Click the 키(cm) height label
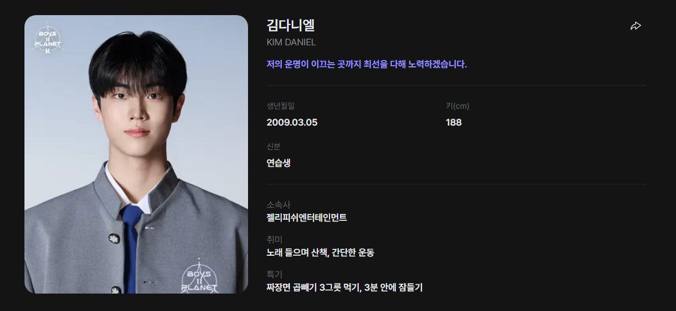Viewport: 676px width, 311px height. tap(458, 106)
